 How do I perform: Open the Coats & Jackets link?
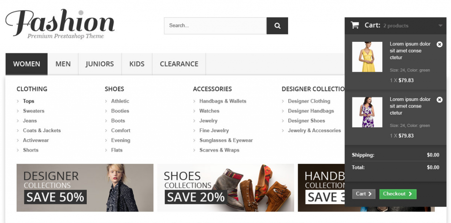click(x=42, y=130)
